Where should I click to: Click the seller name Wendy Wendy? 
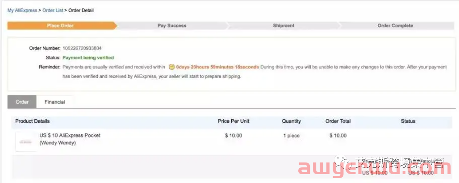[x=58, y=143]
